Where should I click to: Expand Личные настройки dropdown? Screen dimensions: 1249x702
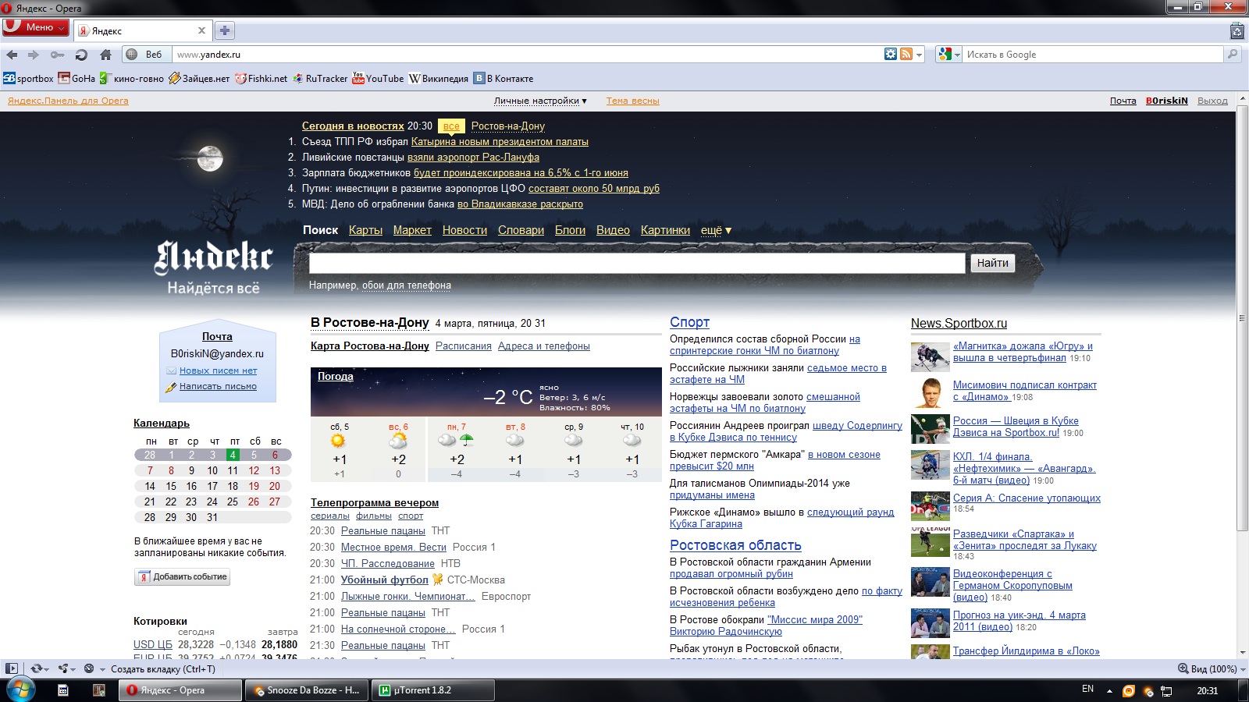coord(540,101)
